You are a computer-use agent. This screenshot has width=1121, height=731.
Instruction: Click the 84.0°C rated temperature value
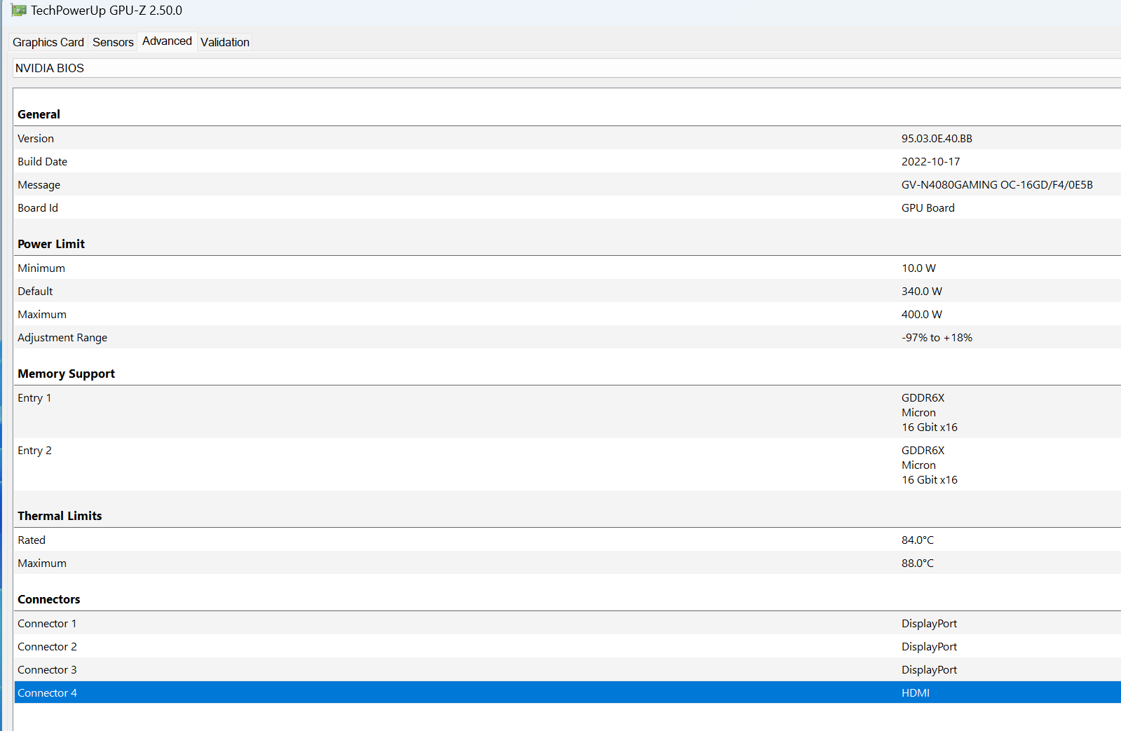[918, 540]
